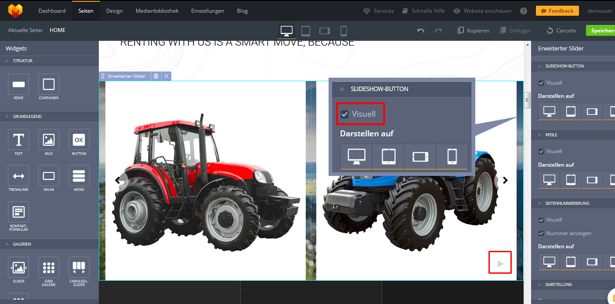The image size is (615, 304).
Task: Delete the Erweiterter Slider widget with X
Action: coord(166,76)
